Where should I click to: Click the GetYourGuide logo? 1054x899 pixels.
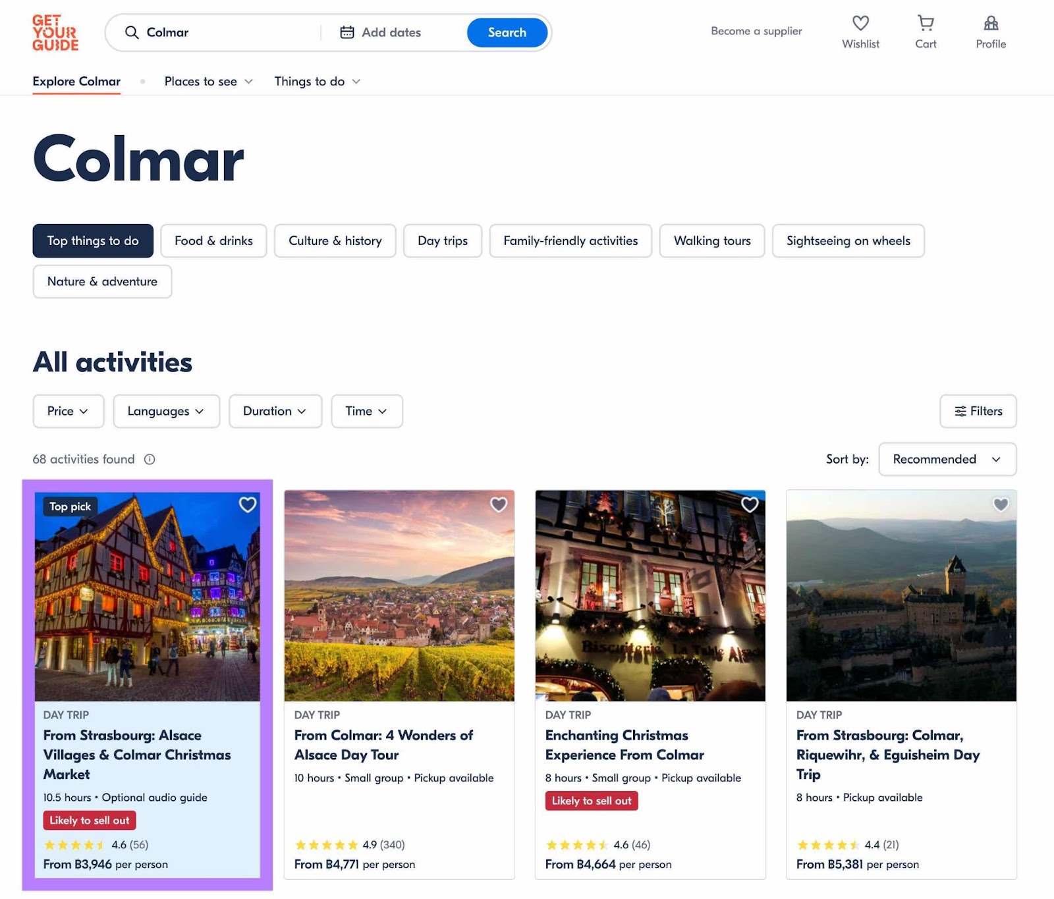click(55, 33)
